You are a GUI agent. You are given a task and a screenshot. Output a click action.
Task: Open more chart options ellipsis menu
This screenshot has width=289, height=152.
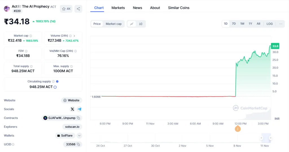pyautogui.click(x=281, y=24)
